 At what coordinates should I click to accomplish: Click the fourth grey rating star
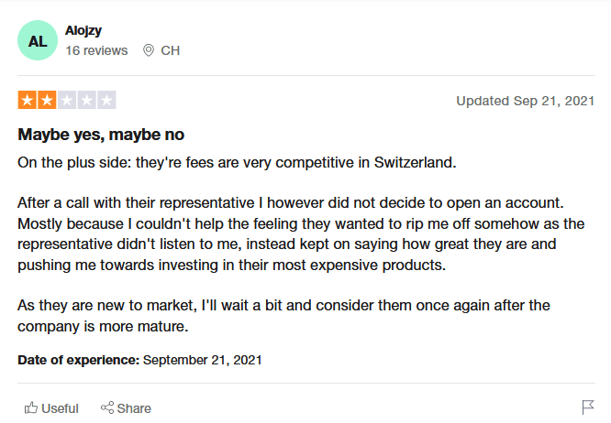(x=87, y=101)
